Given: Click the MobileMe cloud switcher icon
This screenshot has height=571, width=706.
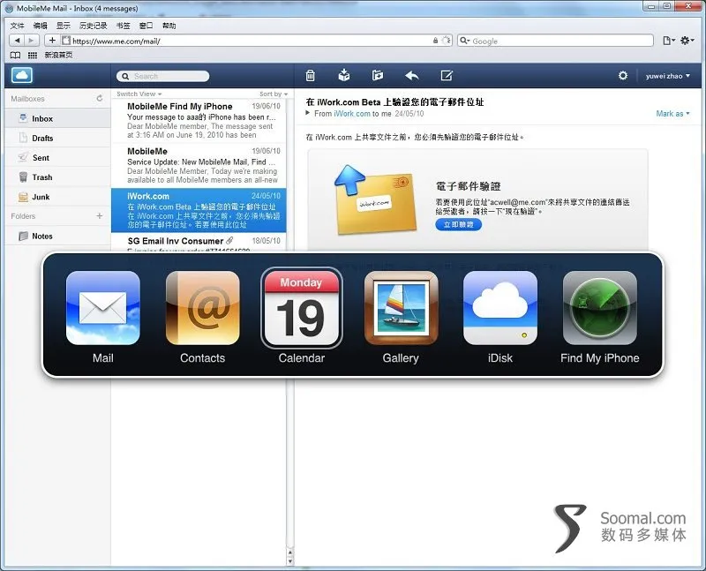Looking at the screenshot, I should [22, 75].
